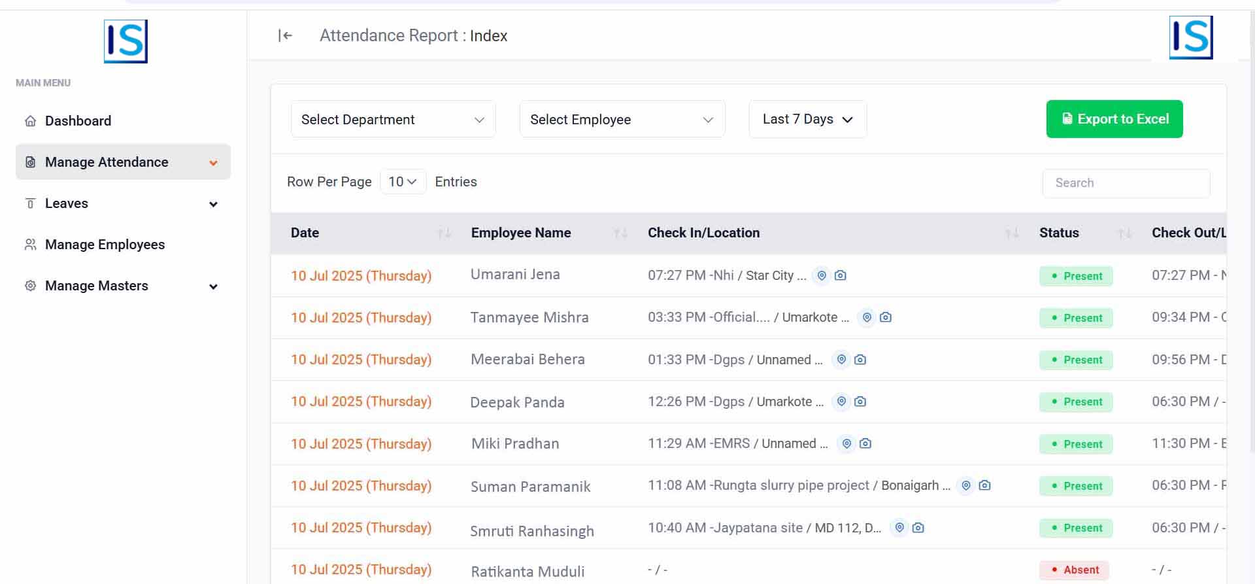The image size is (1255, 584).
Task: Open camera icon for Smruti Ranhasingh
Action: coord(918,528)
